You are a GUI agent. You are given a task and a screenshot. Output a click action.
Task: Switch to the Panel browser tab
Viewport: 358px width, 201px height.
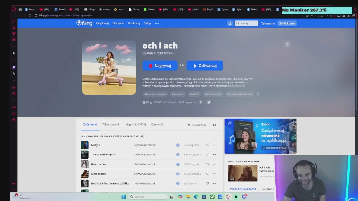(x=59, y=9)
